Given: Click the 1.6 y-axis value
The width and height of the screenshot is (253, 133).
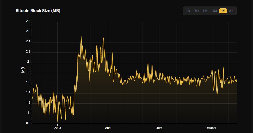Looking at the screenshot, I should (28, 82).
